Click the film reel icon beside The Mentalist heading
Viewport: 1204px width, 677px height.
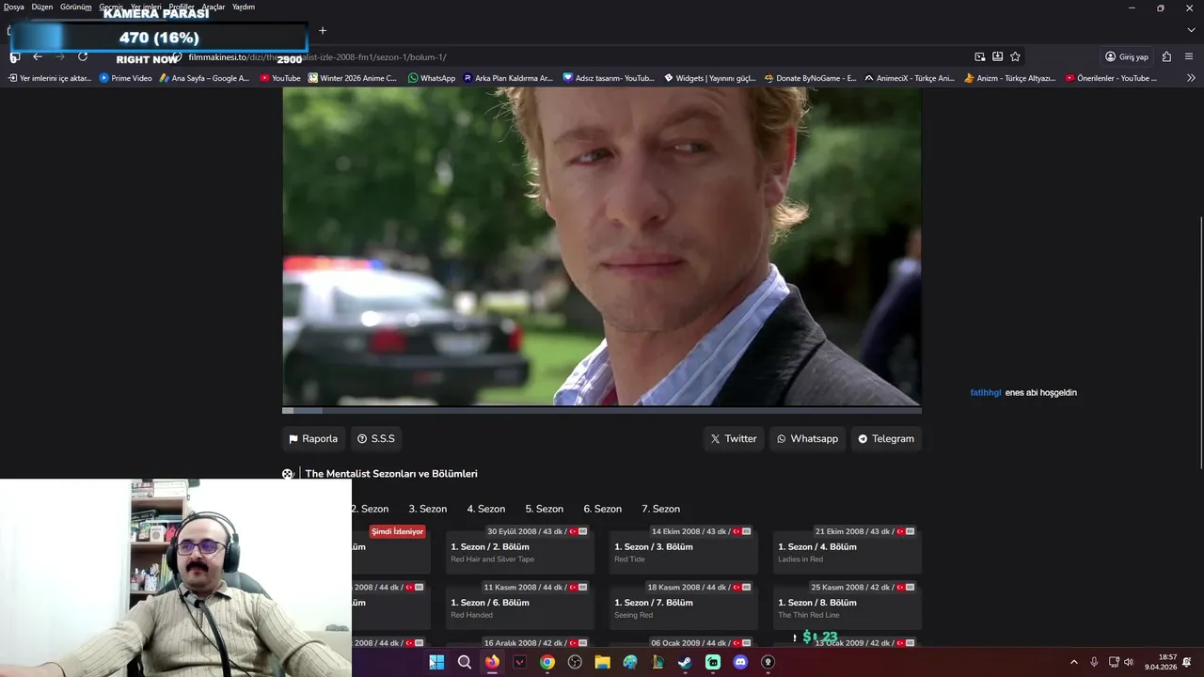click(x=288, y=474)
